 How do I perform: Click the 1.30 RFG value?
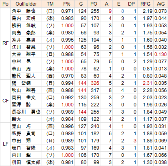[x=147, y=162]
